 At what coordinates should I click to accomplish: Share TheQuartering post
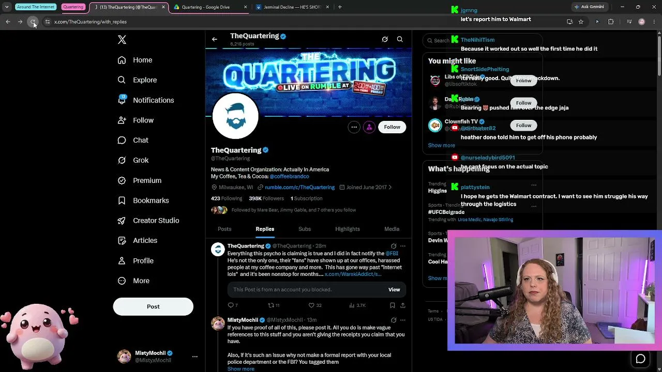(x=402, y=305)
